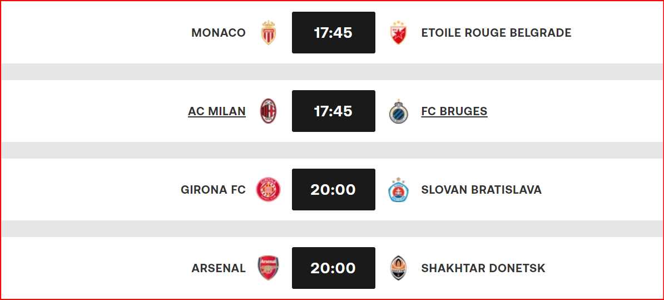This screenshot has width=664, height=300.
Task: Open Arsenal match 20:00 time box
Action: pos(334,268)
